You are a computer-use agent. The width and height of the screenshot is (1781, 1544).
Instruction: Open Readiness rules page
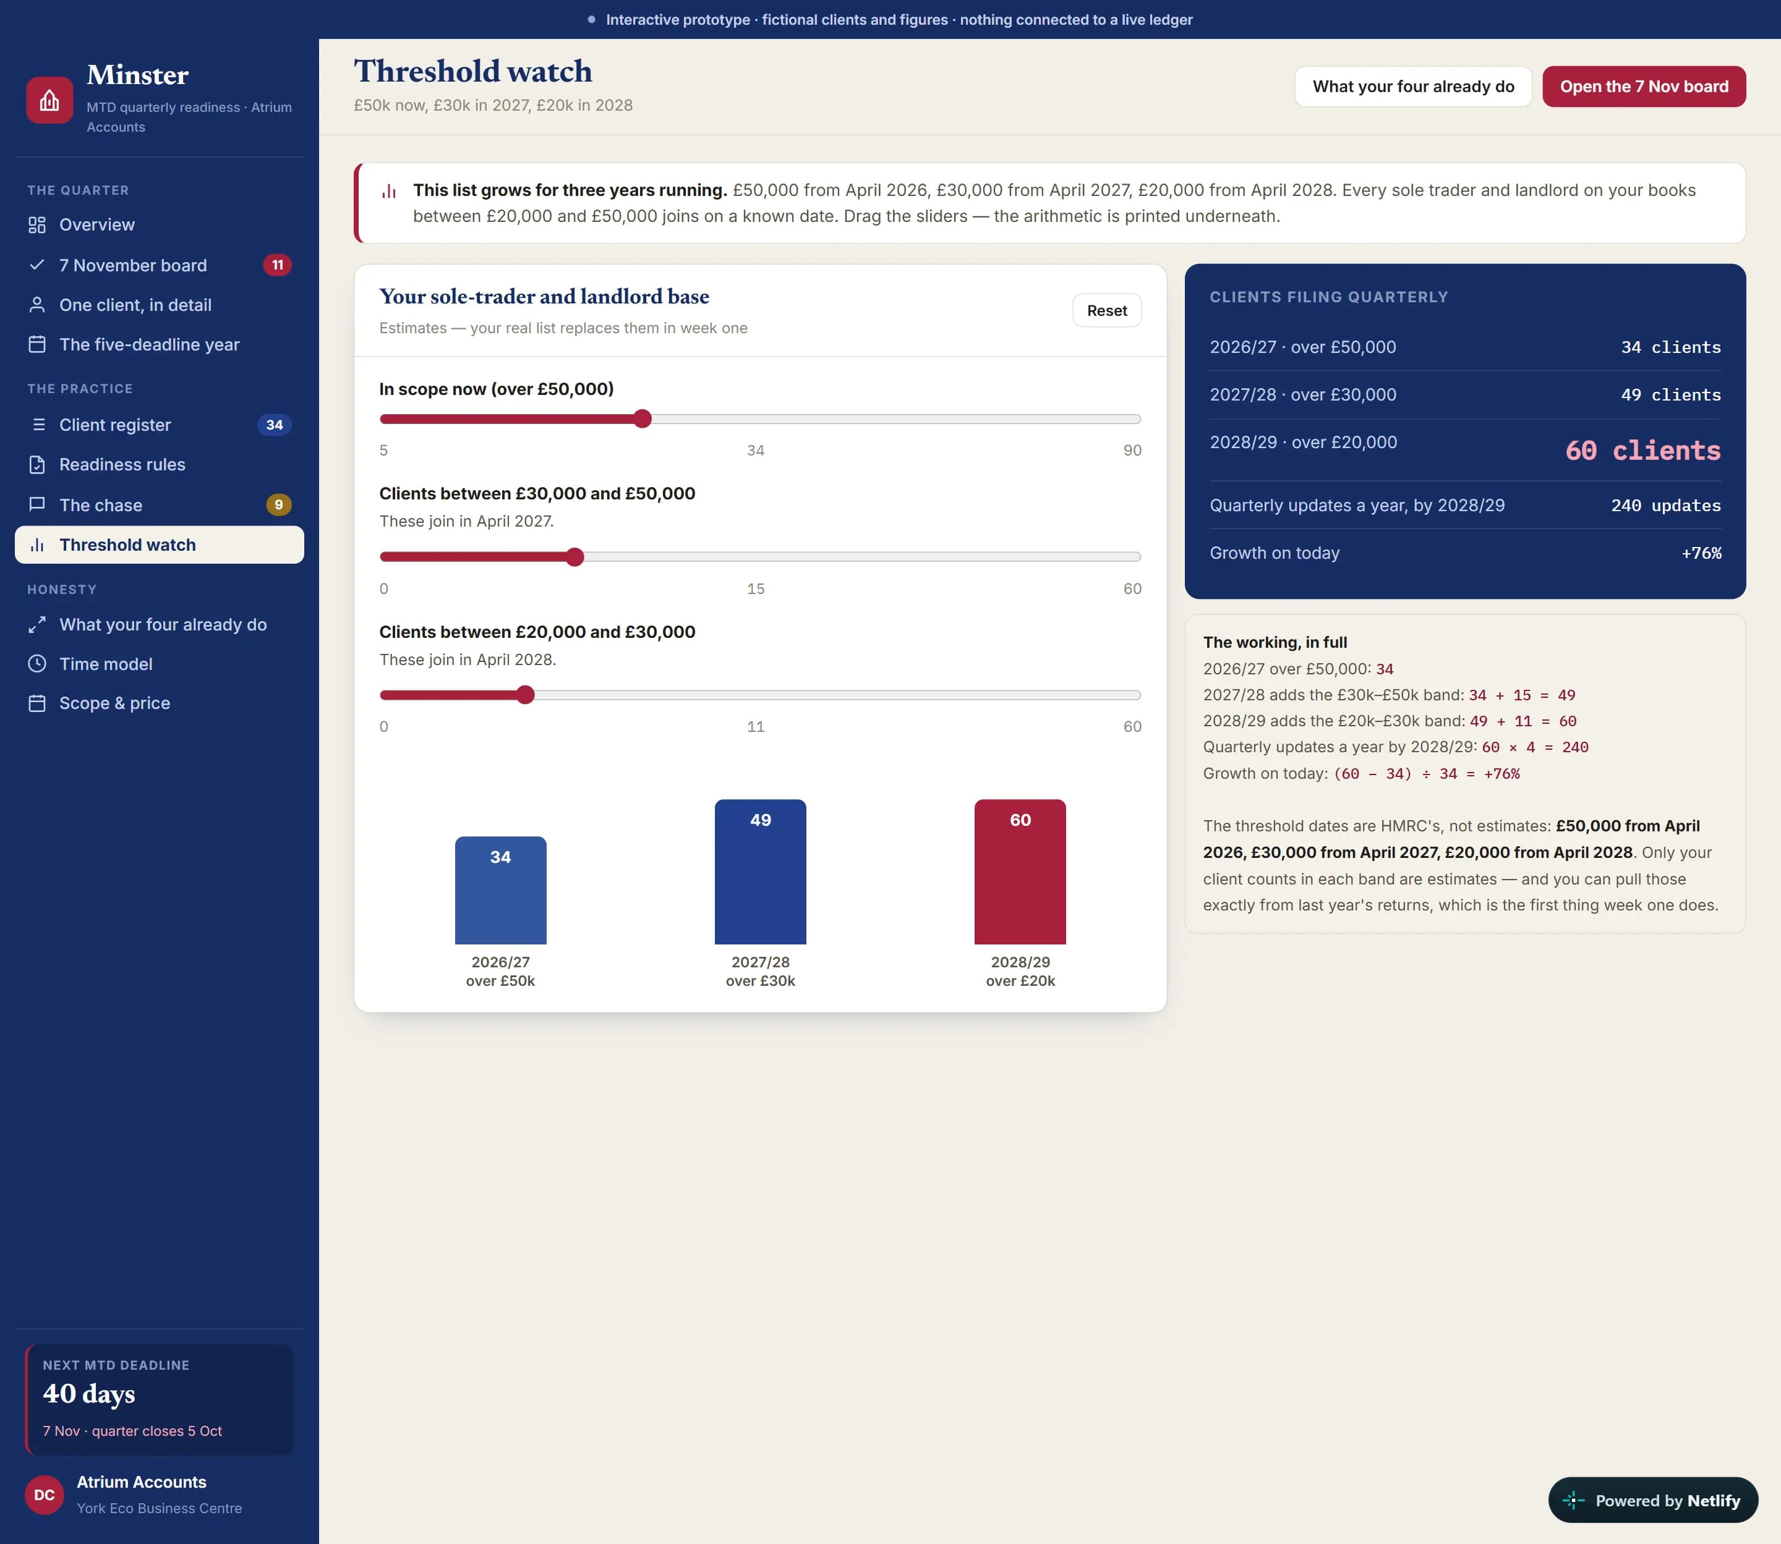(x=160, y=464)
